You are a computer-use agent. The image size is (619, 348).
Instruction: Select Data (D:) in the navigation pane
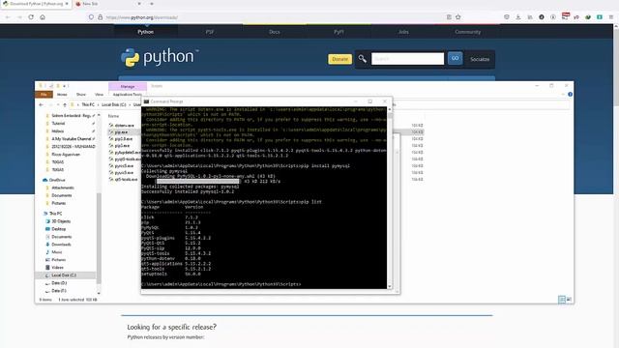59,283
